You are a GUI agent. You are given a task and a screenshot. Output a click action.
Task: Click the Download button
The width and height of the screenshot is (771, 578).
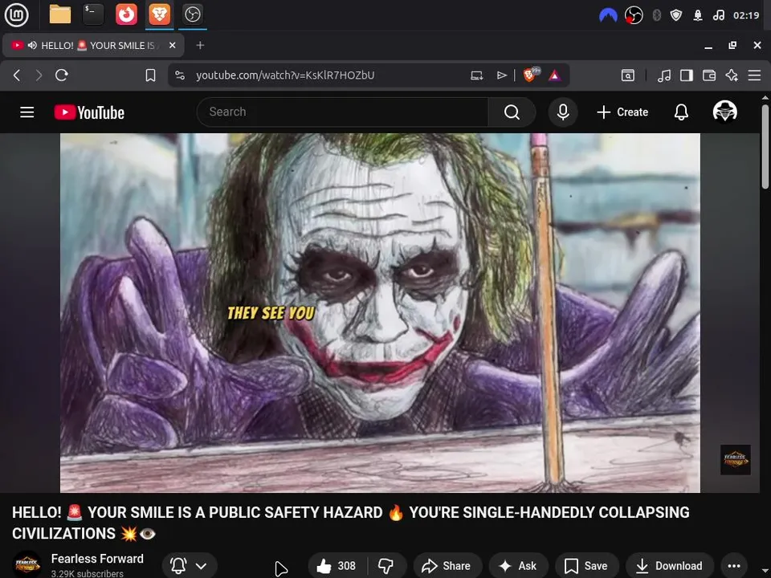[670, 566]
